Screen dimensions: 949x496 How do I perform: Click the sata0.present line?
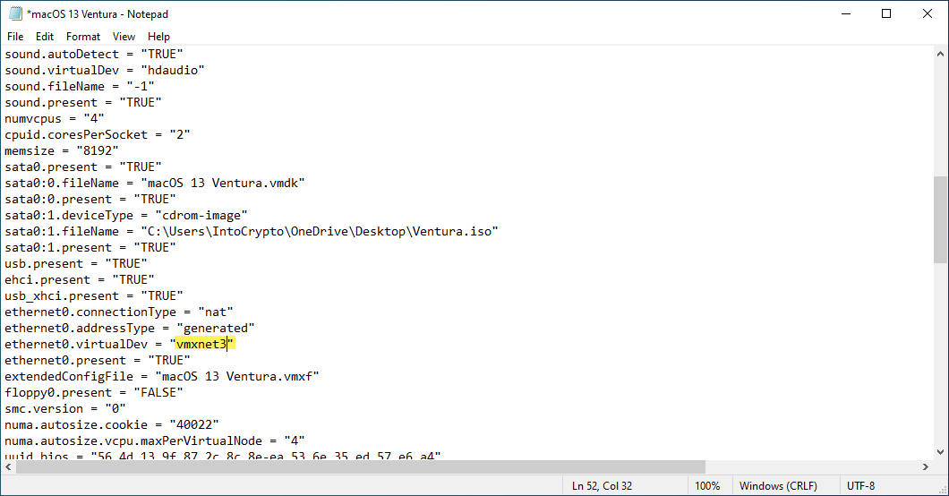[x=83, y=167]
